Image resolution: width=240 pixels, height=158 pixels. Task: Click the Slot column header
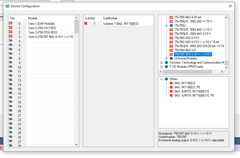click(18, 18)
